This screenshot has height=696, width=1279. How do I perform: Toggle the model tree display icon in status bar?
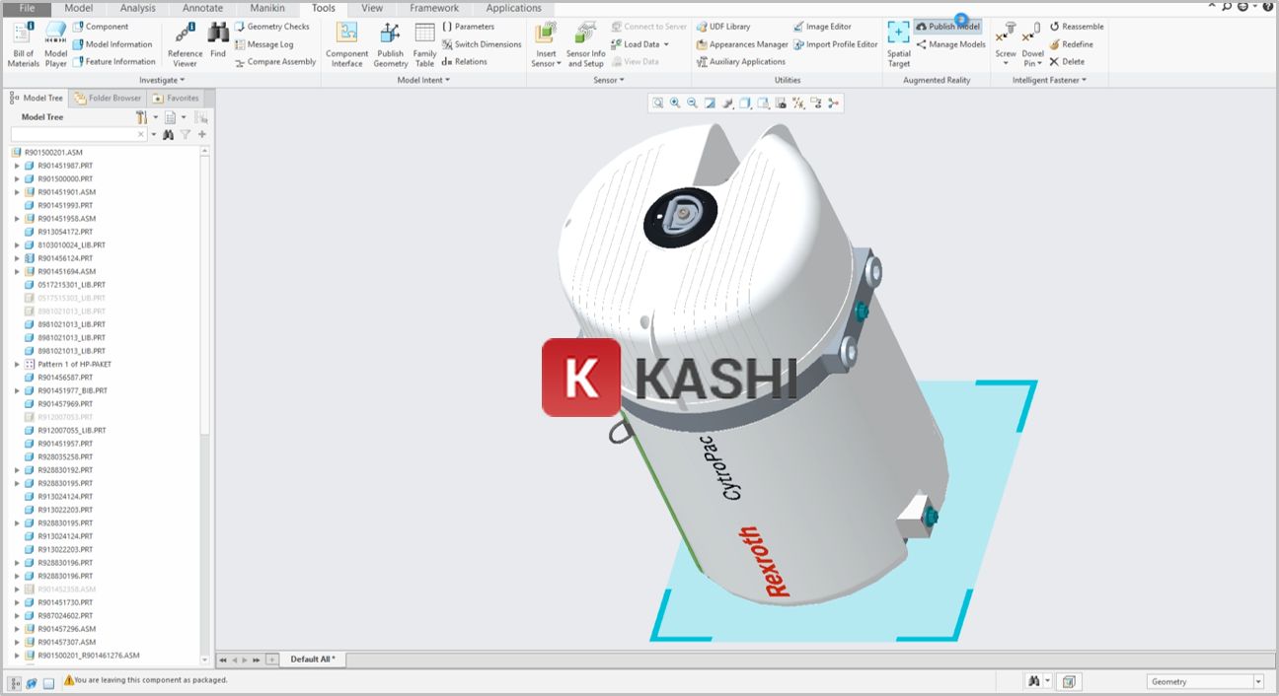click(15, 682)
